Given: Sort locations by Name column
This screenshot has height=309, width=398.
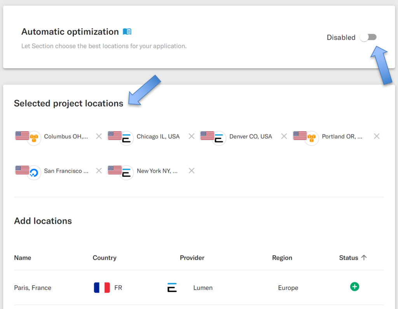Looking at the screenshot, I should [23, 258].
